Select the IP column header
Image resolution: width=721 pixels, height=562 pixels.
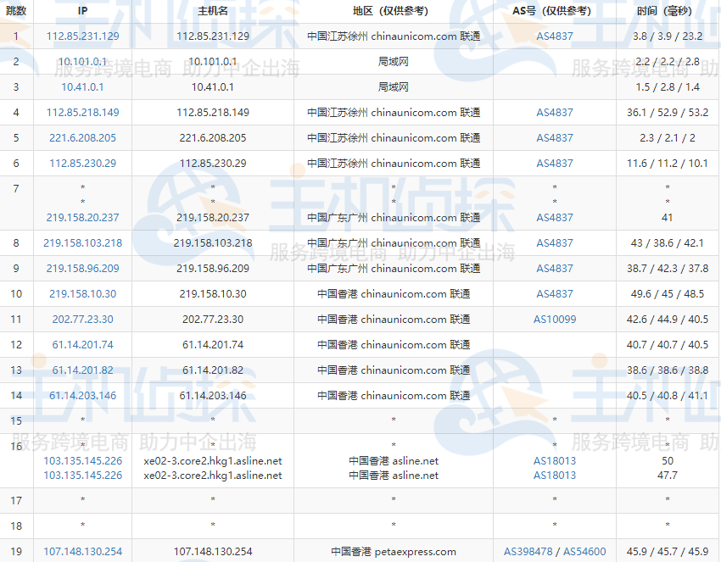pyautogui.click(x=82, y=11)
